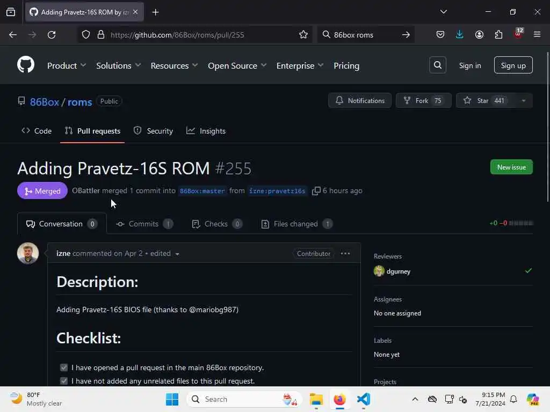Click the Sign up button
Viewport: 550px width, 412px height.
[x=513, y=65]
